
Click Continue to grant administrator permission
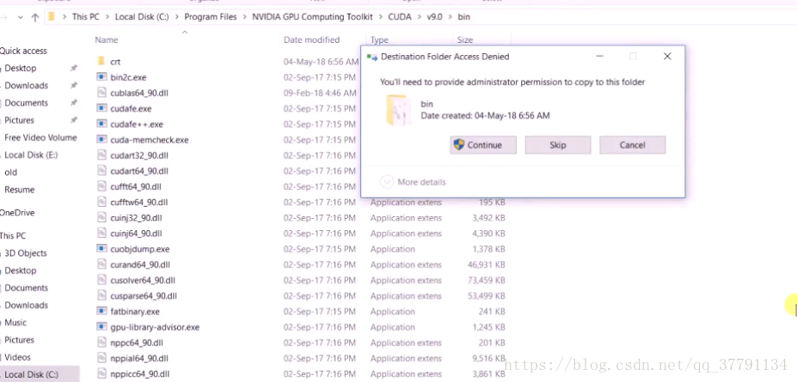(x=483, y=145)
